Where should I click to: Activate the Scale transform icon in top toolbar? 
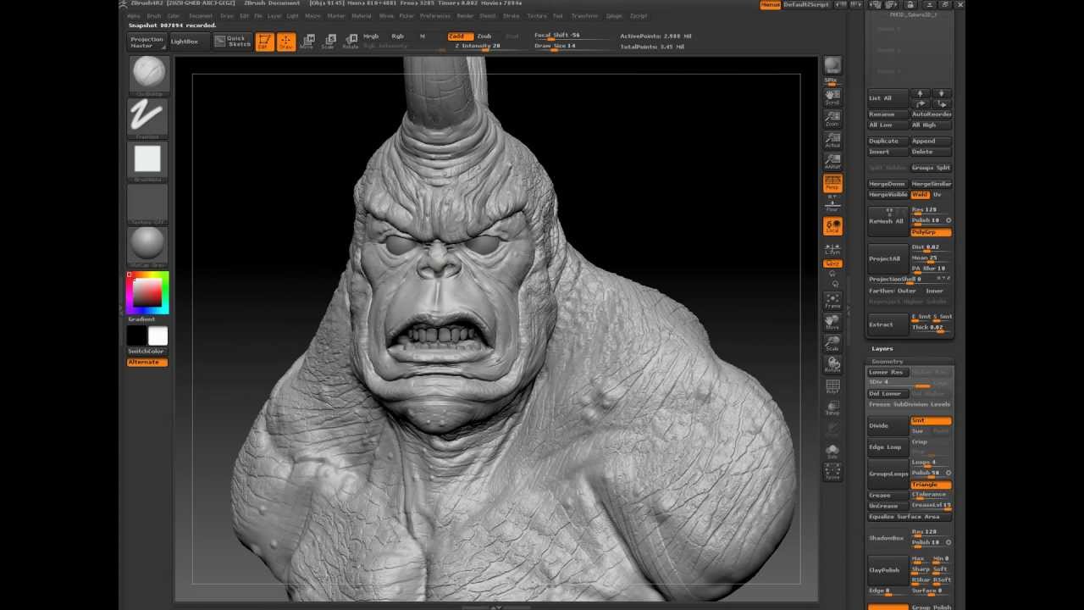[x=329, y=42]
